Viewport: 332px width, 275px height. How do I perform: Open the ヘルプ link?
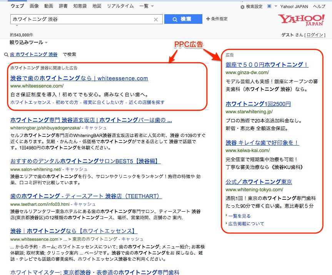[x=319, y=7]
